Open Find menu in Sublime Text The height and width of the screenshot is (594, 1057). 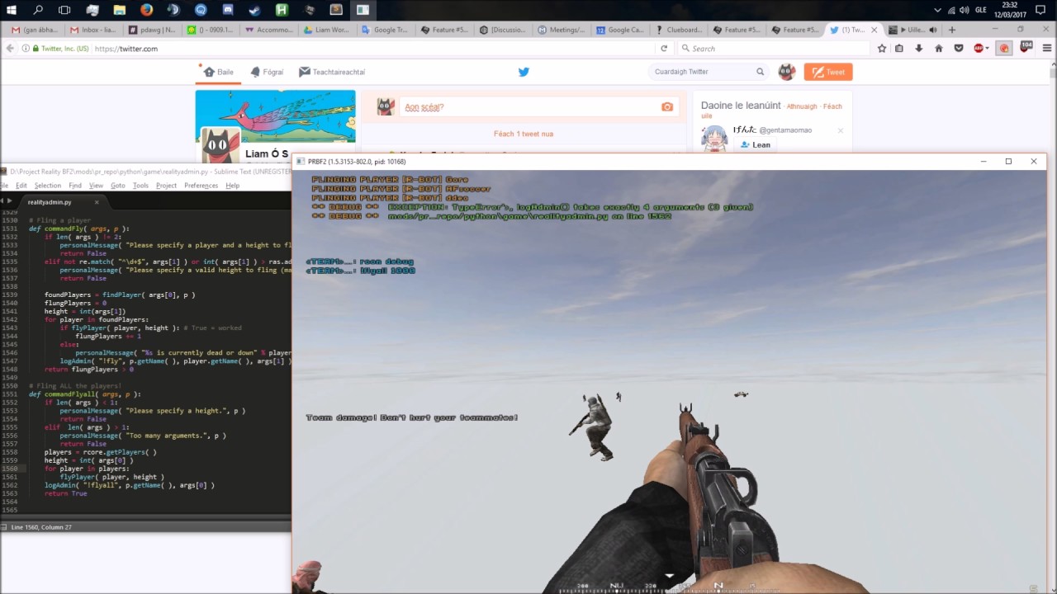pos(75,186)
